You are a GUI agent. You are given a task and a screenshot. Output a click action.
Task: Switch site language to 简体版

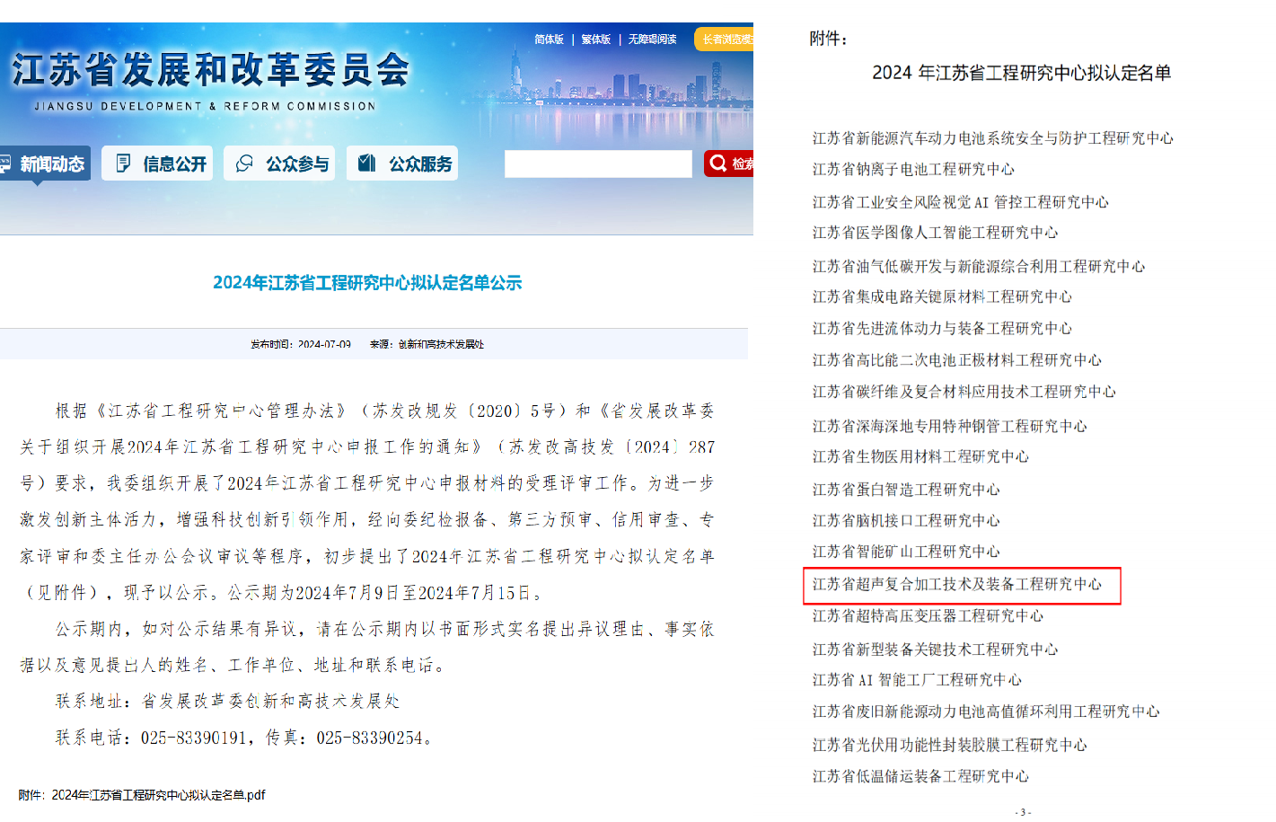(x=549, y=40)
